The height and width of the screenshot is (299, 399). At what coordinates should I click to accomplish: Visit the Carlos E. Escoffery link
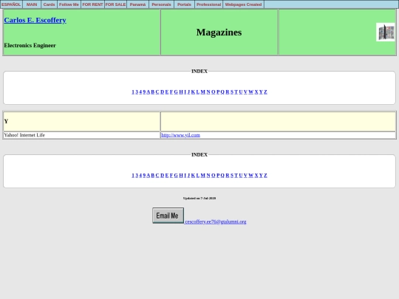tap(35, 20)
